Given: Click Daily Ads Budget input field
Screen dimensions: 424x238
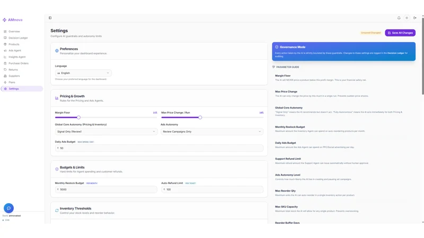Looking at the screenshot, I should (x=160, y=148).
